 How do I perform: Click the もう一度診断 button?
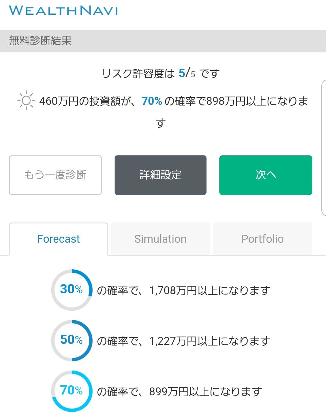[x=55, y=175]
